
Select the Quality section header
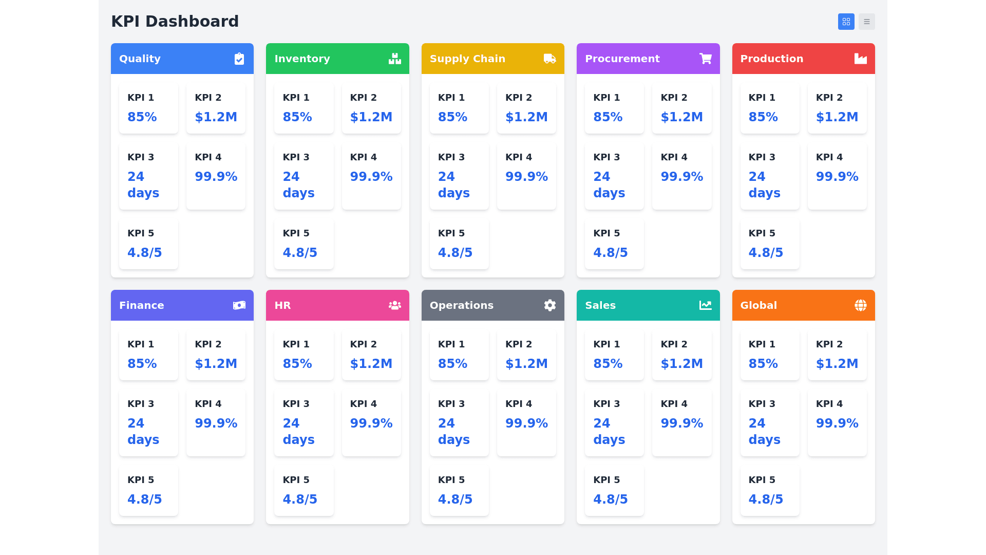169,59
